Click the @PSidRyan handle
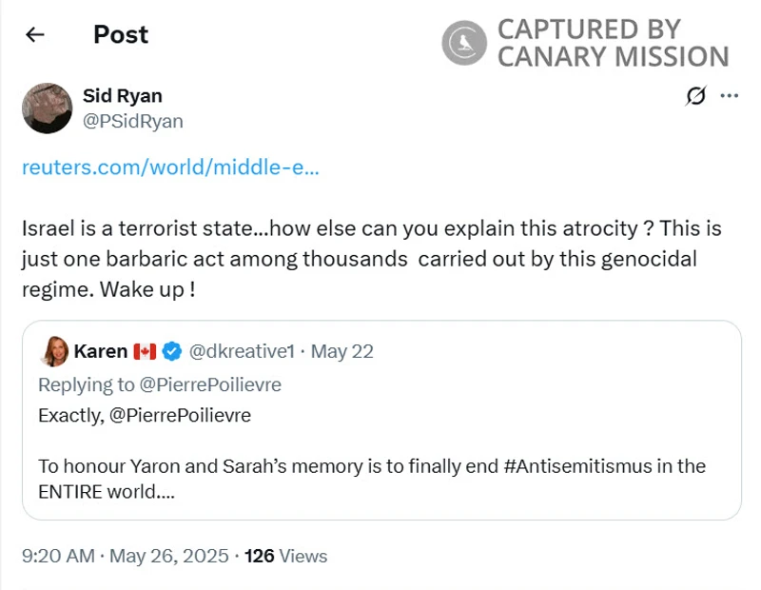Image resolution: width=761 pixels, height=590 pixels. coord(133,121)
